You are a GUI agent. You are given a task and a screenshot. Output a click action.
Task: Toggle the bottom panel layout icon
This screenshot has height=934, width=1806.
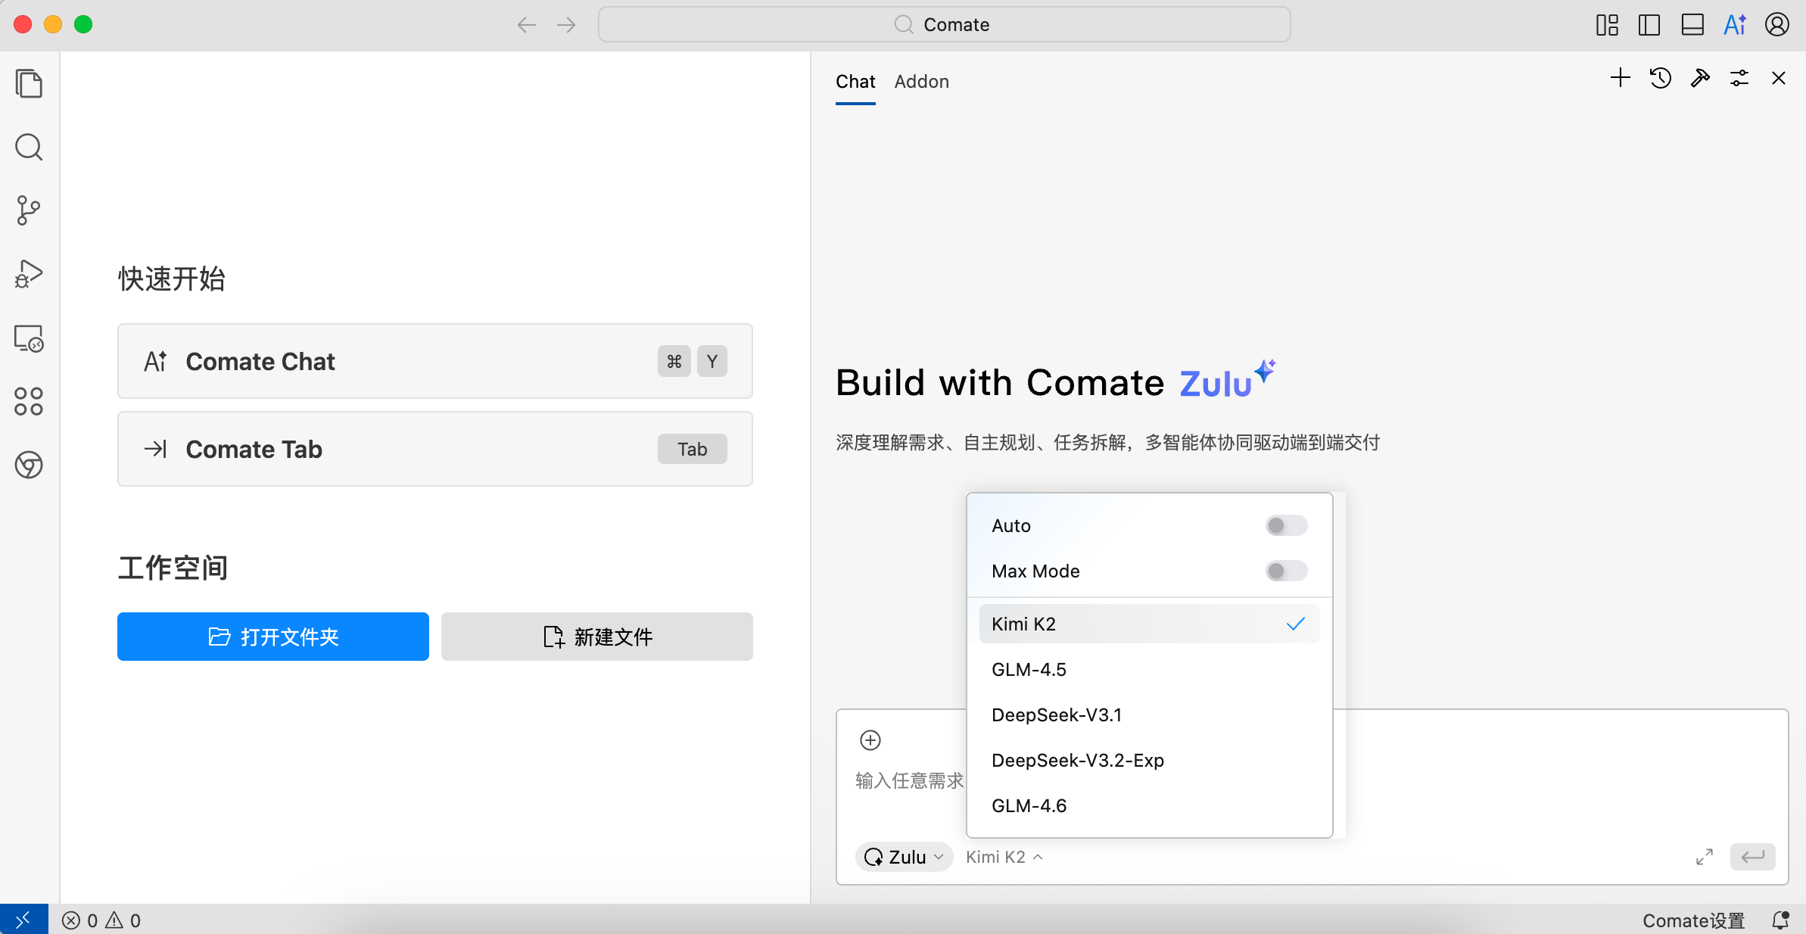[x=1692, y=25]
